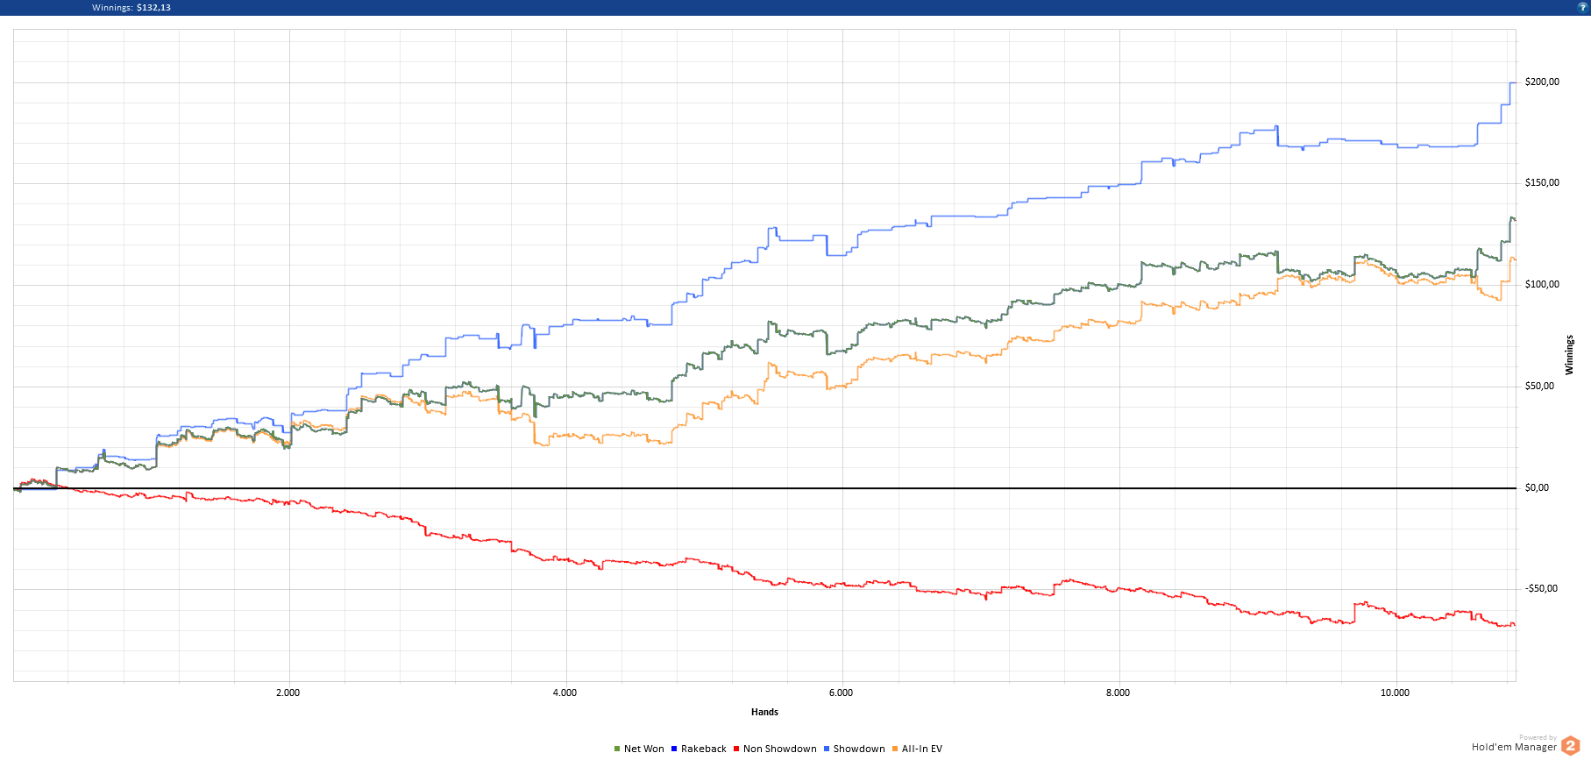Click the orange All-In EV line in the chart
The width and height of the screenshot is (1591, 760).
(x=964, y=356)
